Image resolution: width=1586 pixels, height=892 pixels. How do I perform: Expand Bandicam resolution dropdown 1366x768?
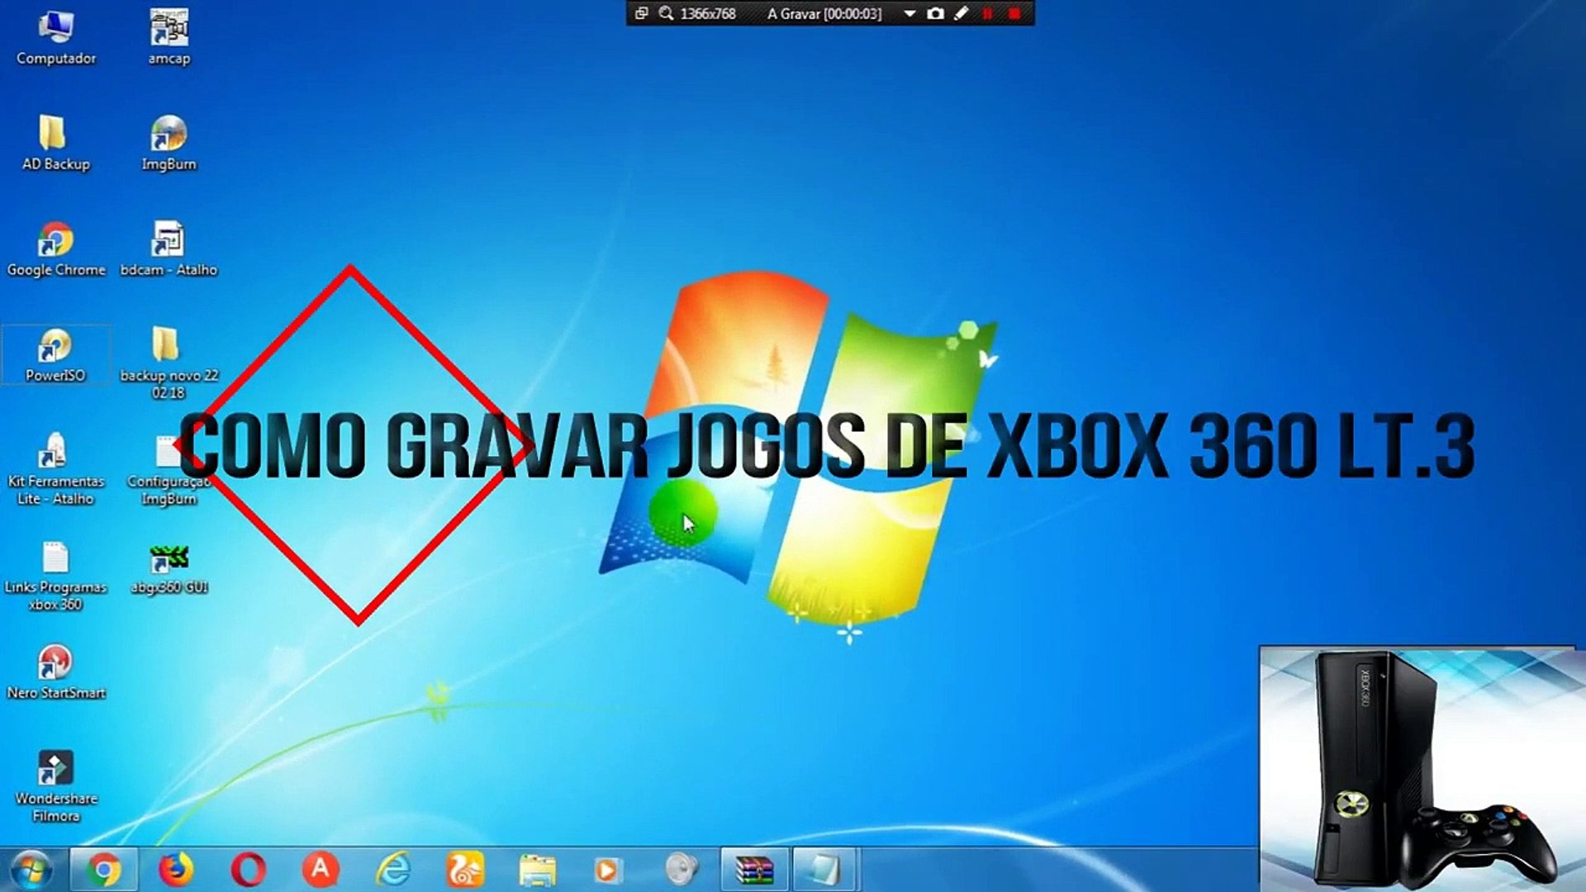(709, 14)
